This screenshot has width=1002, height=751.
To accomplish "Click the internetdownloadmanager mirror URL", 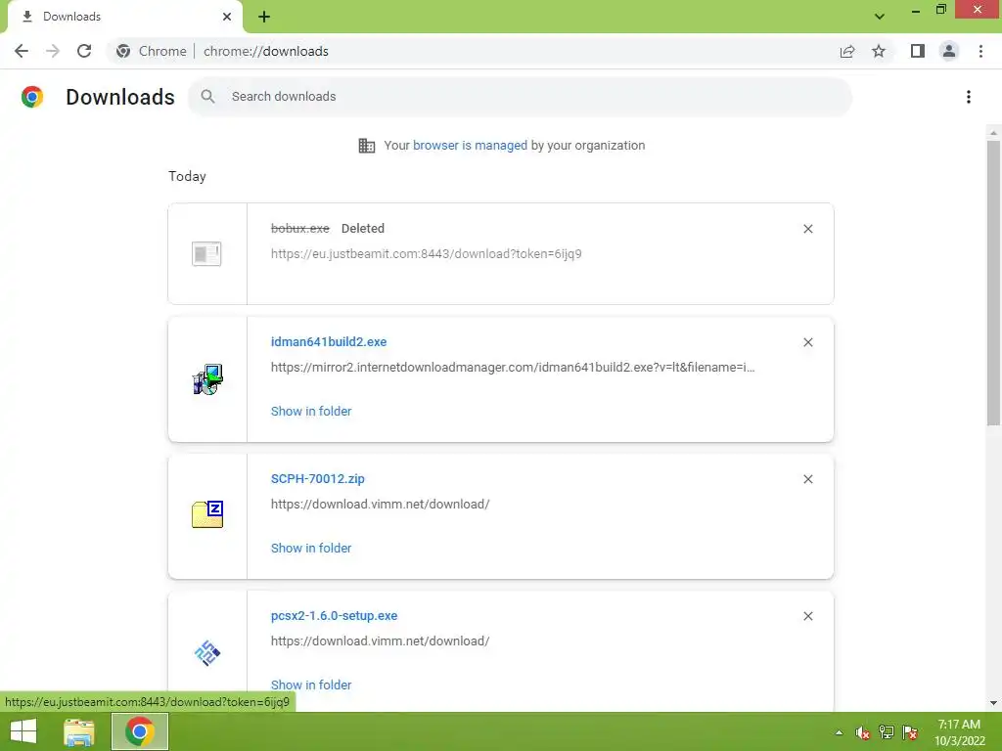I will 513,368.
